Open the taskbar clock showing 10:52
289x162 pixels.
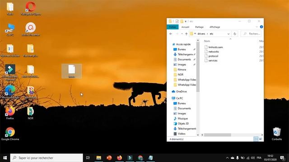click(x=270, y=158)
